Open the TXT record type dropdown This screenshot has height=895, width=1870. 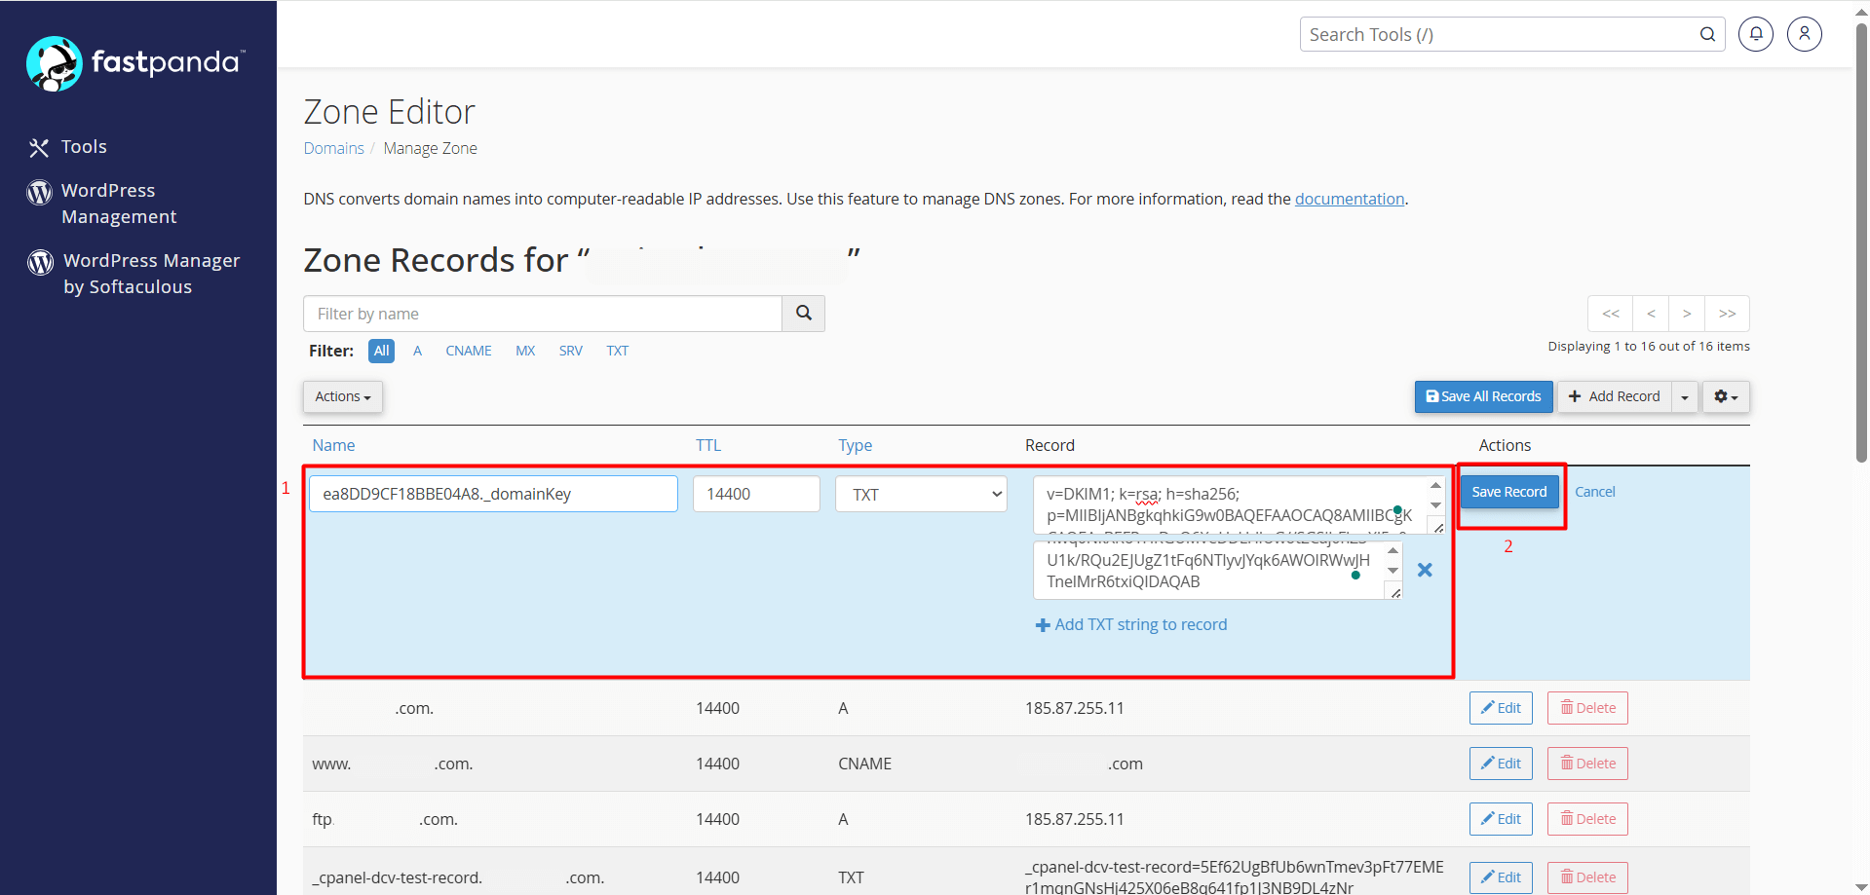tap(921, 494)
